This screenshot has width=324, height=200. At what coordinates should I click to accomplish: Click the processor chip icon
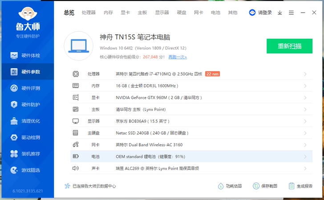[76, 74]
